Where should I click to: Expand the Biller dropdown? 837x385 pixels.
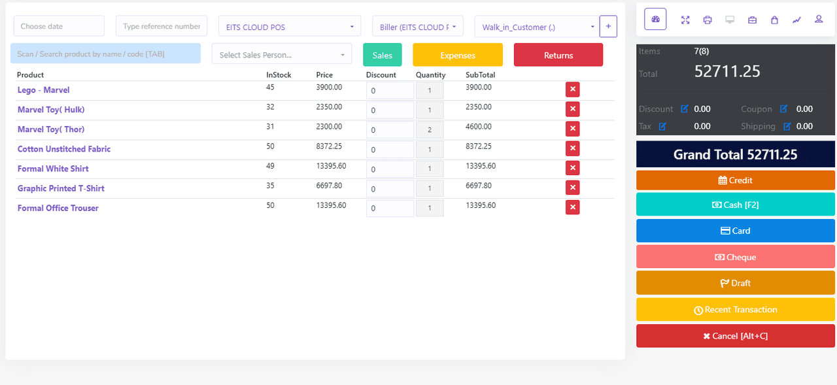tap(418, 26)
